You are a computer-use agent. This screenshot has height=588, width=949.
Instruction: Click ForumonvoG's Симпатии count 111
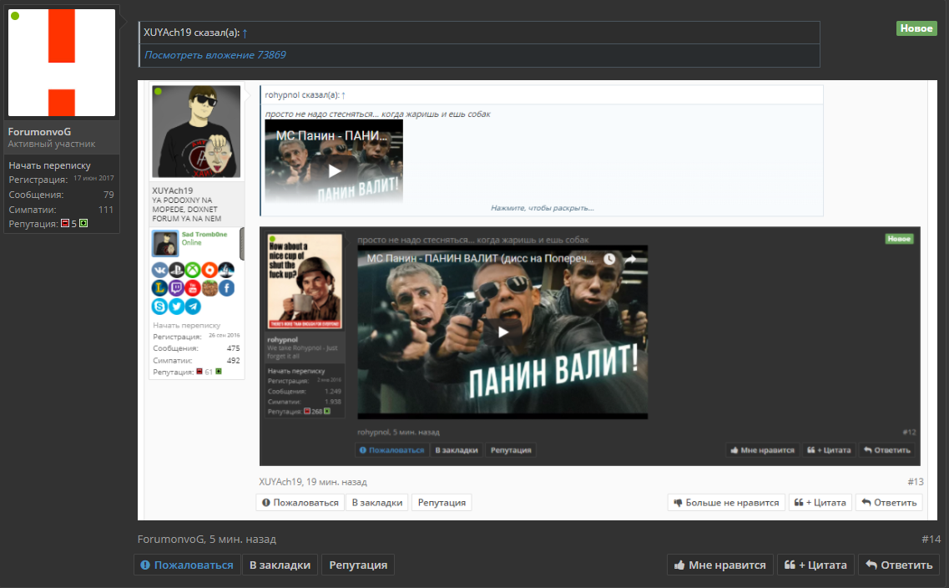(x=106, y=210)
